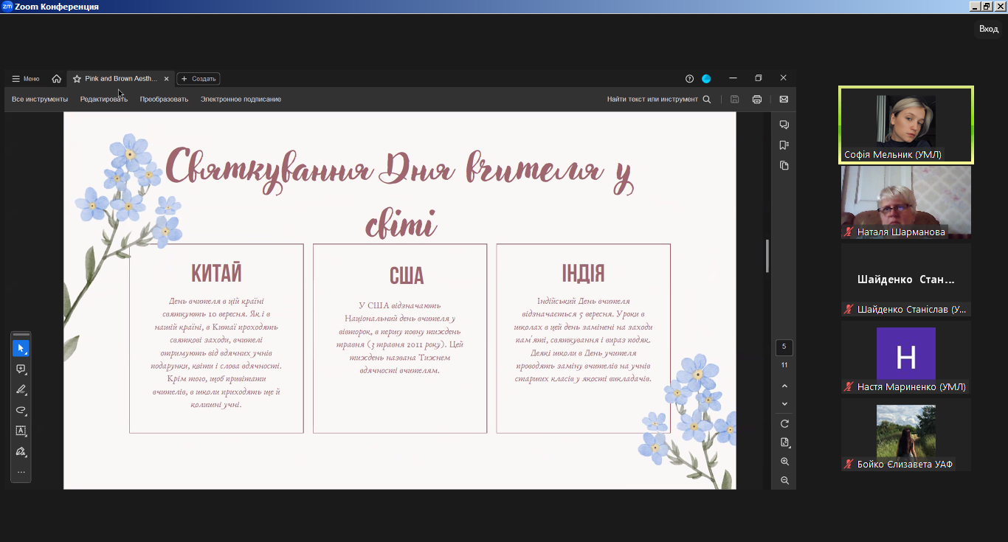Click the document vertical scrollbar thumb
The image size is (1008, 542).
click(x=767, y=255)
